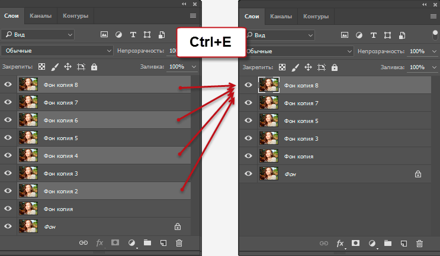
Task: Hide Фон копия 7 layer, left panel
Action: click(8, 102)
